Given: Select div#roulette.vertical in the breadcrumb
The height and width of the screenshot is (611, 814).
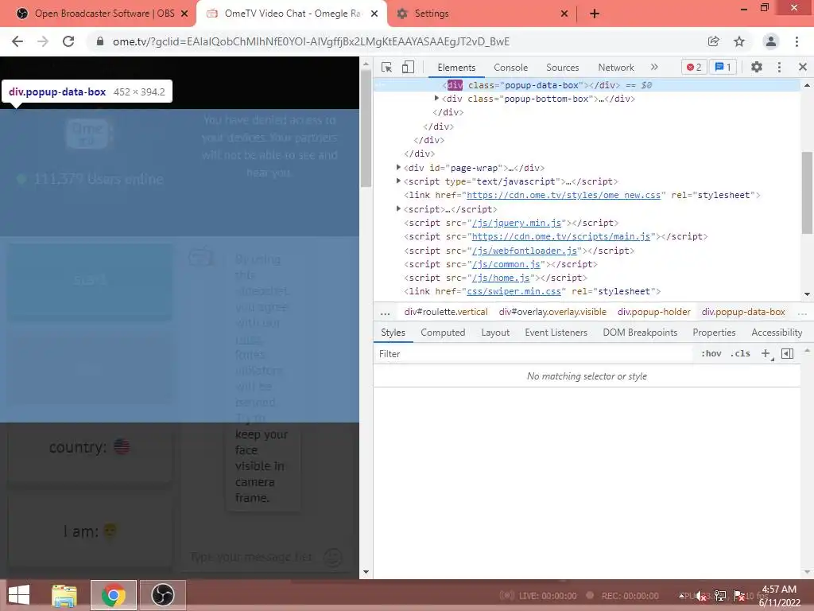Looking at the screenshot, I should pyautogui.click(x=446, y=312).
